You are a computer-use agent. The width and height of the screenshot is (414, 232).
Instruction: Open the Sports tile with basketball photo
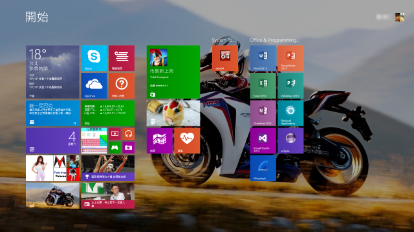108,168
